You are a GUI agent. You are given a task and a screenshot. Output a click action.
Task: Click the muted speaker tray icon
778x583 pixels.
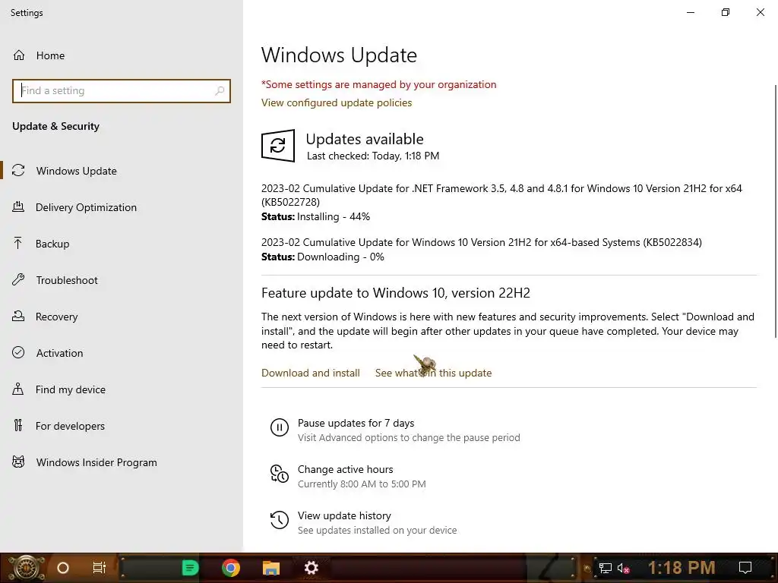(x=624, y=568)
